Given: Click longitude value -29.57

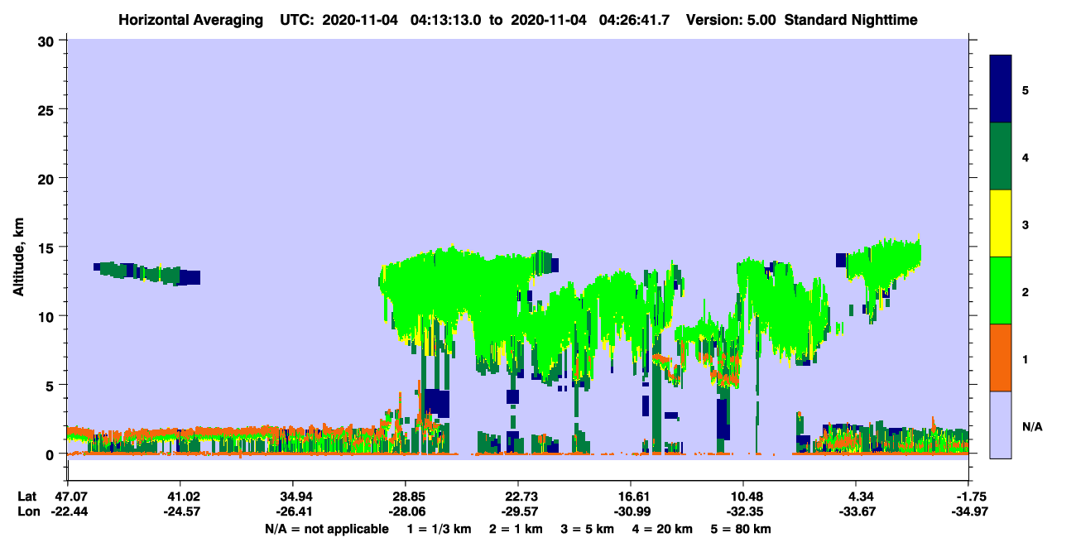Looking at the screenshot, I should (x=518, y=512).
